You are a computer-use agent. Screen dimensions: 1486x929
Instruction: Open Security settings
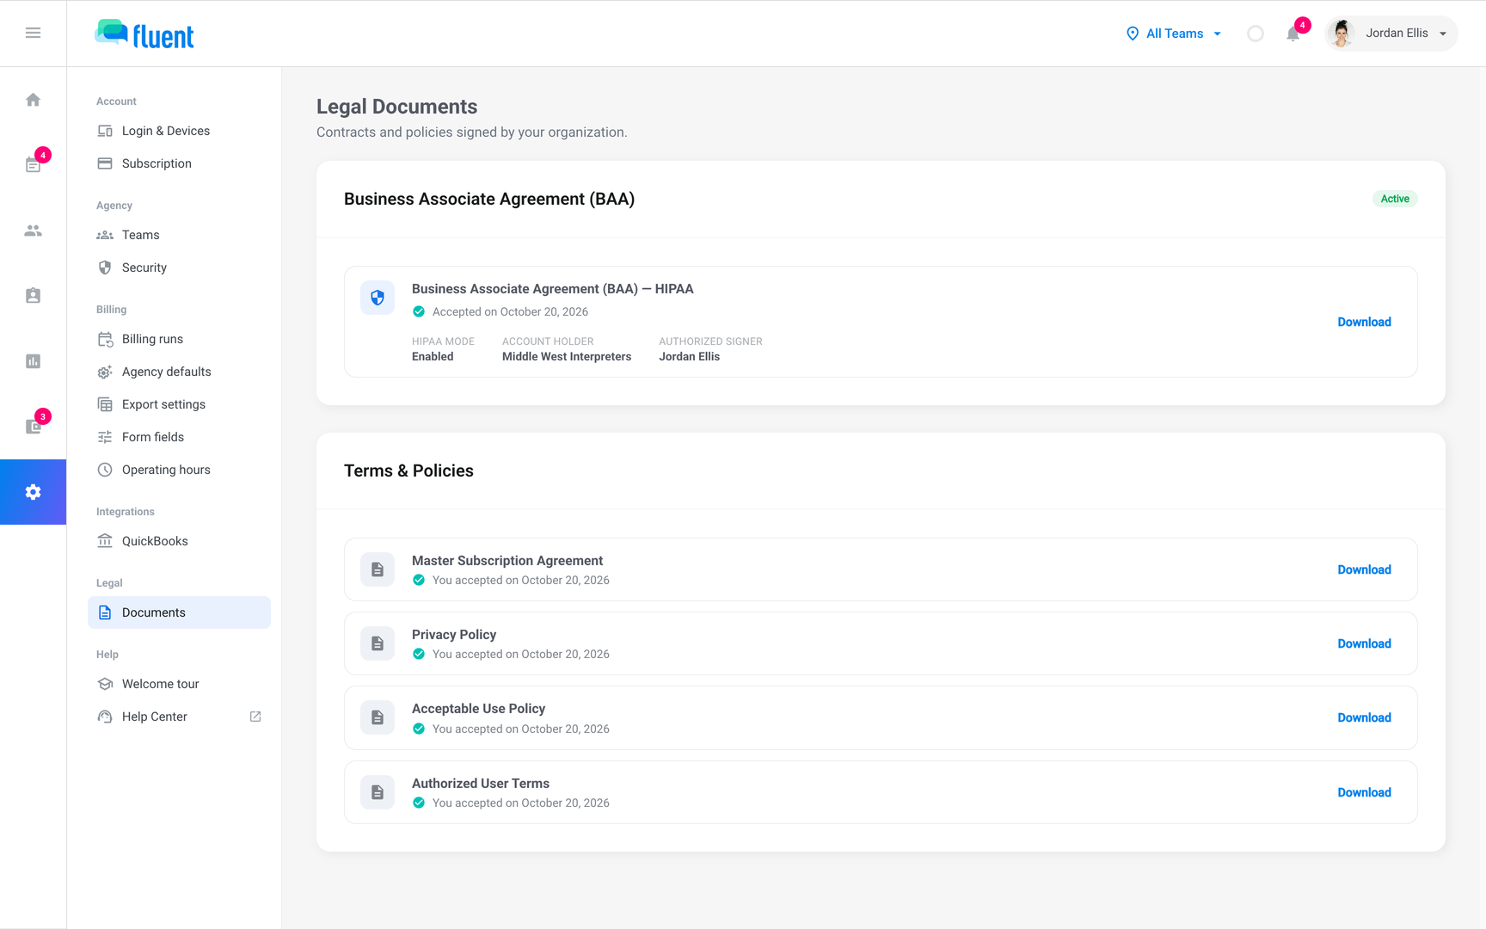pyautogui.click(x=179, y=268)
